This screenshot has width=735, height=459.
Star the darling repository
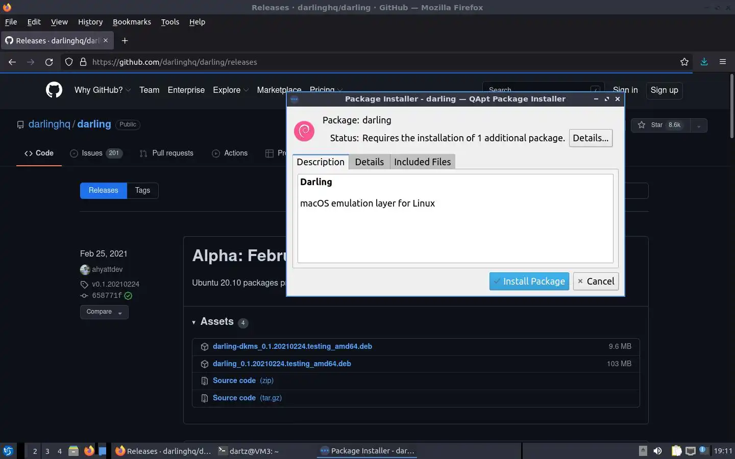click(660, 125)
